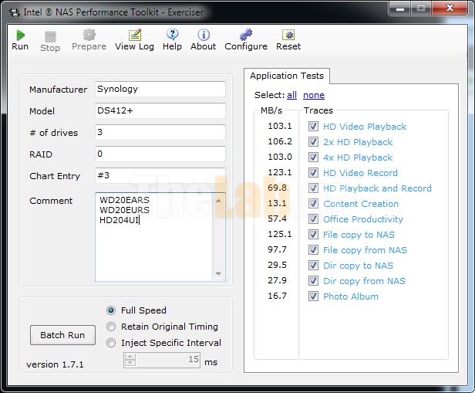Click the Stop toolbar icon

point(50,37)
